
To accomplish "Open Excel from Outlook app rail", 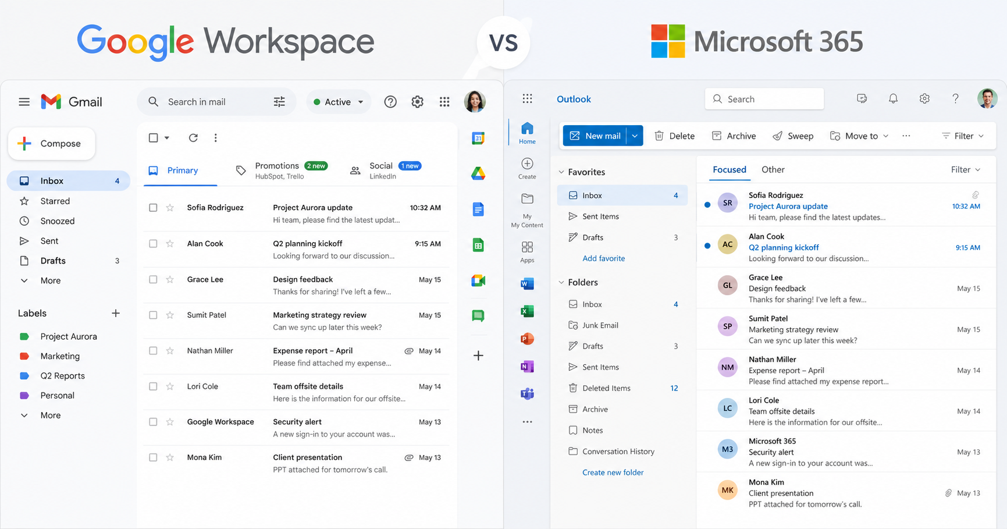I will pos(527,311).
